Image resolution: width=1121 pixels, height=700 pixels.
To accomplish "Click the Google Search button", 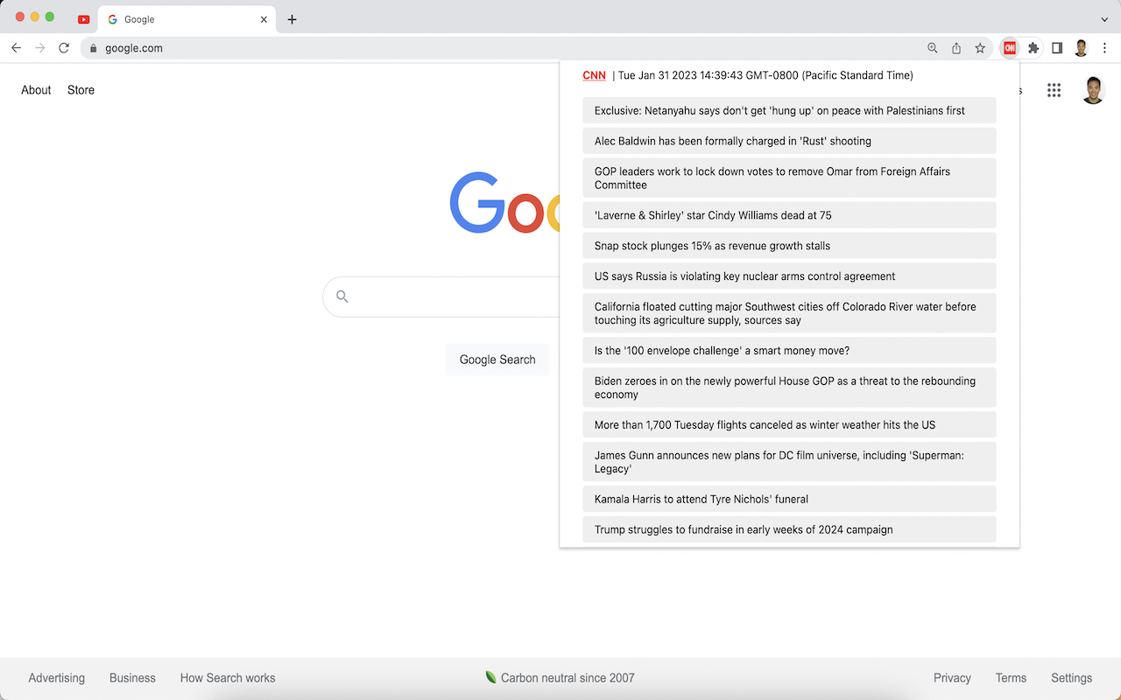I will (497, 360).
